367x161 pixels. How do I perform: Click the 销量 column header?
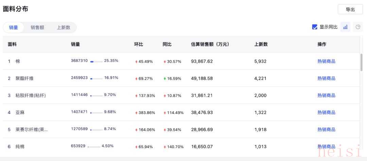pyautogui.click(x=75, y=44)
